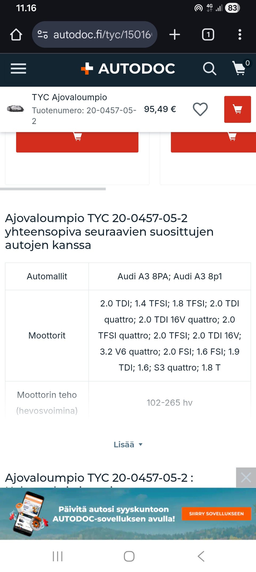Tap the autodoc.fi address bar

[x=103, y=35]
